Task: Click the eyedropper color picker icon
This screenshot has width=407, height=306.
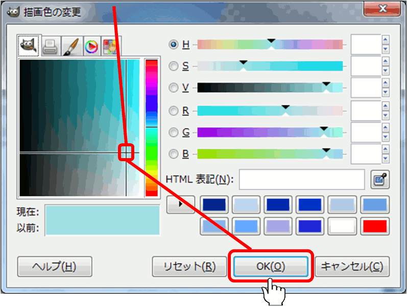Action: coord(379,180)
